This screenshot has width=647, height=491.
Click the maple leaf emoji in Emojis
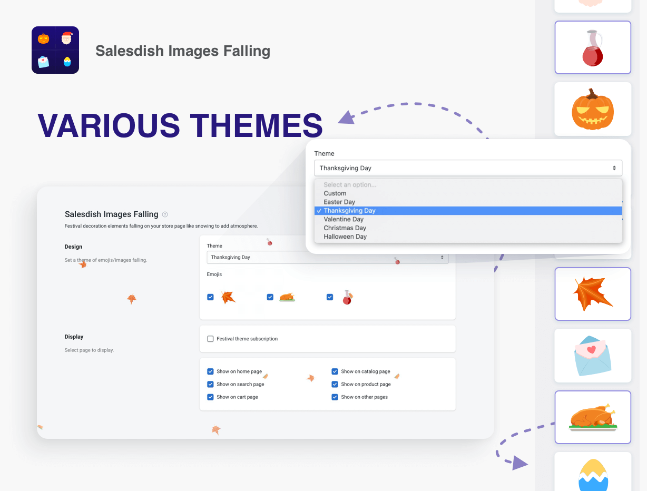(228, 297)
